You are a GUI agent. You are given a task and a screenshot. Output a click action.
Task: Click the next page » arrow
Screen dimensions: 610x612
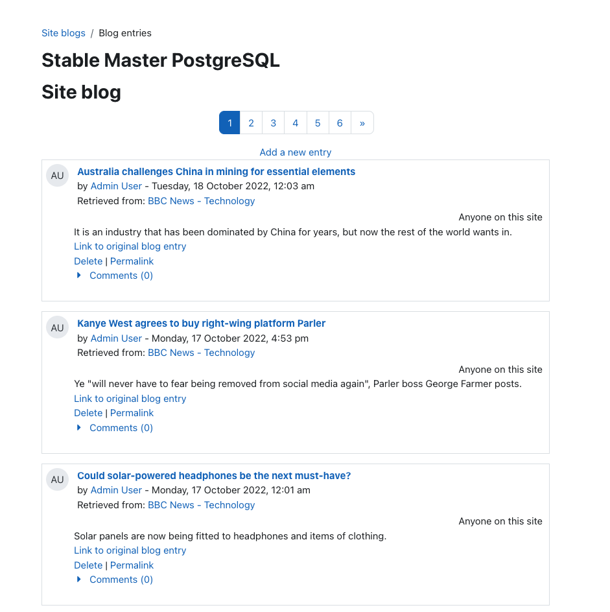click(x=362, y=123)
